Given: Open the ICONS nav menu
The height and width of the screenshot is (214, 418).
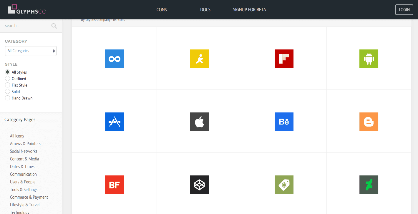Looking at the screenshot, I should 161,10.
